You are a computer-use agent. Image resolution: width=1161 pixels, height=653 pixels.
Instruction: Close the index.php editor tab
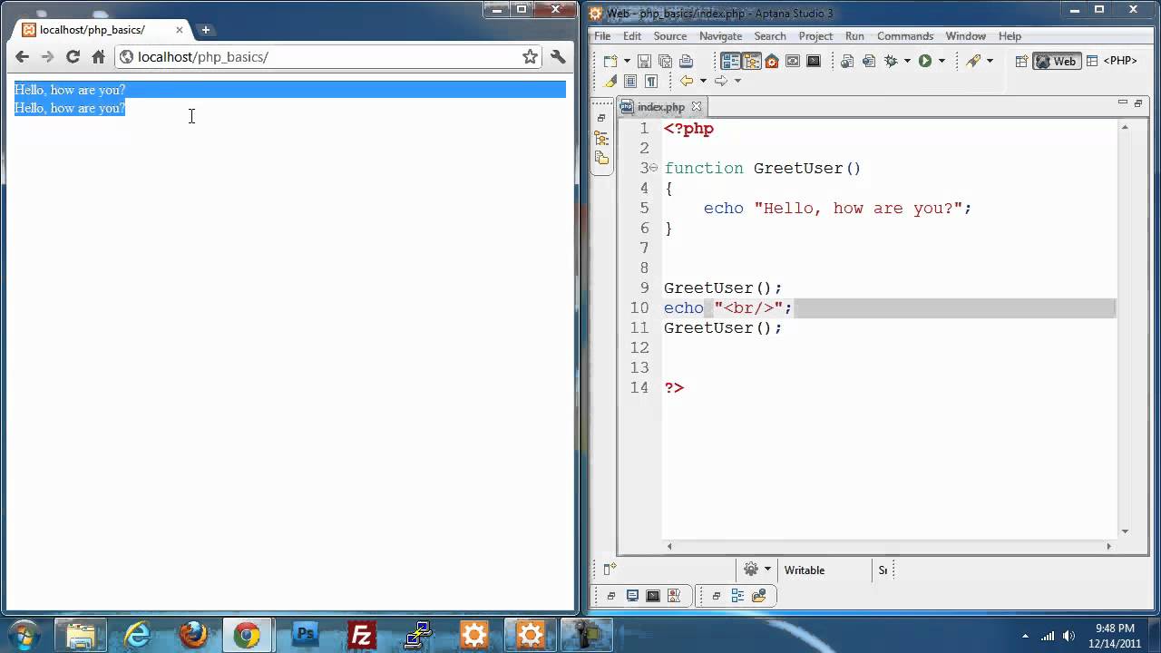pos(697,107)
